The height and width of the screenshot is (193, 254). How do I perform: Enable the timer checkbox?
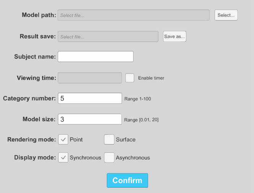pos(130,78)
